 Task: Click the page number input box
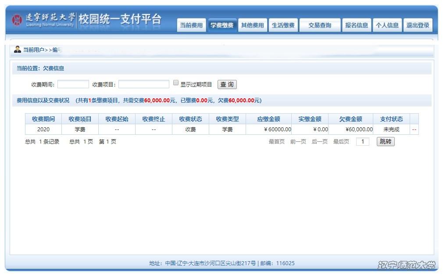click(362, 142)
